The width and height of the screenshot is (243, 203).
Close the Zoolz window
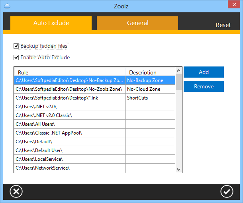point(234,4)
